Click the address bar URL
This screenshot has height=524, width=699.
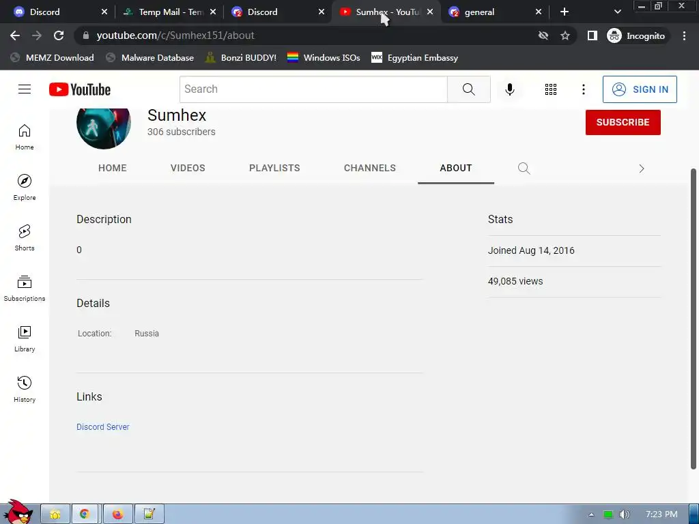tap(175, 35)
